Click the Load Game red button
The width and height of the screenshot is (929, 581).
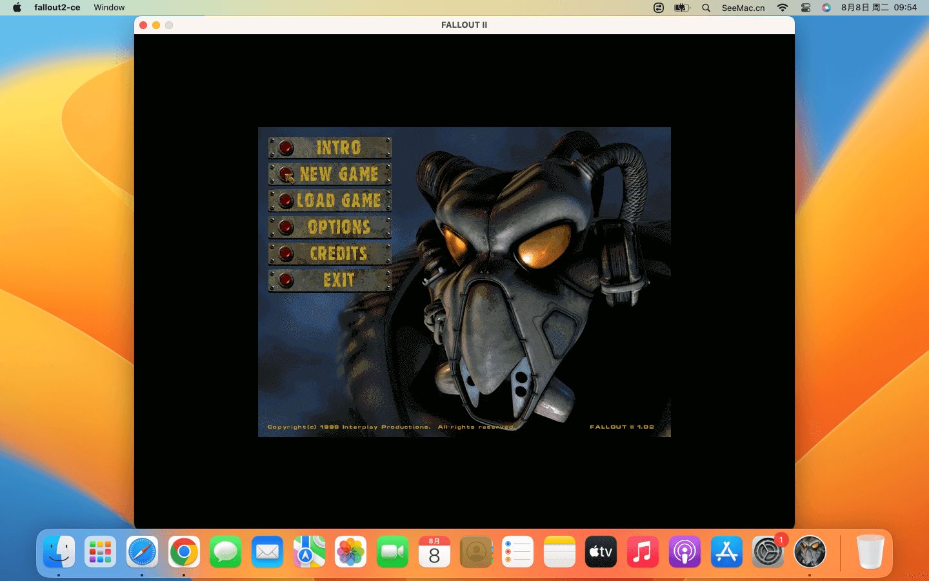click(x=286, y=201)
